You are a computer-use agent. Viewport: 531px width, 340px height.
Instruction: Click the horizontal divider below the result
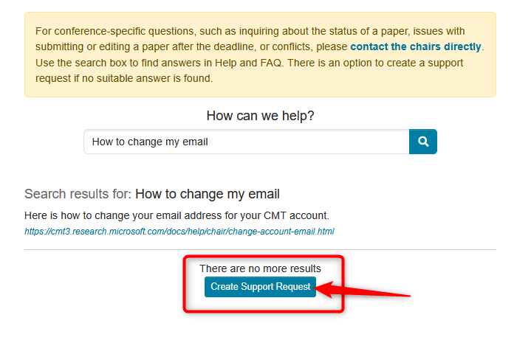tap(260, 249)
